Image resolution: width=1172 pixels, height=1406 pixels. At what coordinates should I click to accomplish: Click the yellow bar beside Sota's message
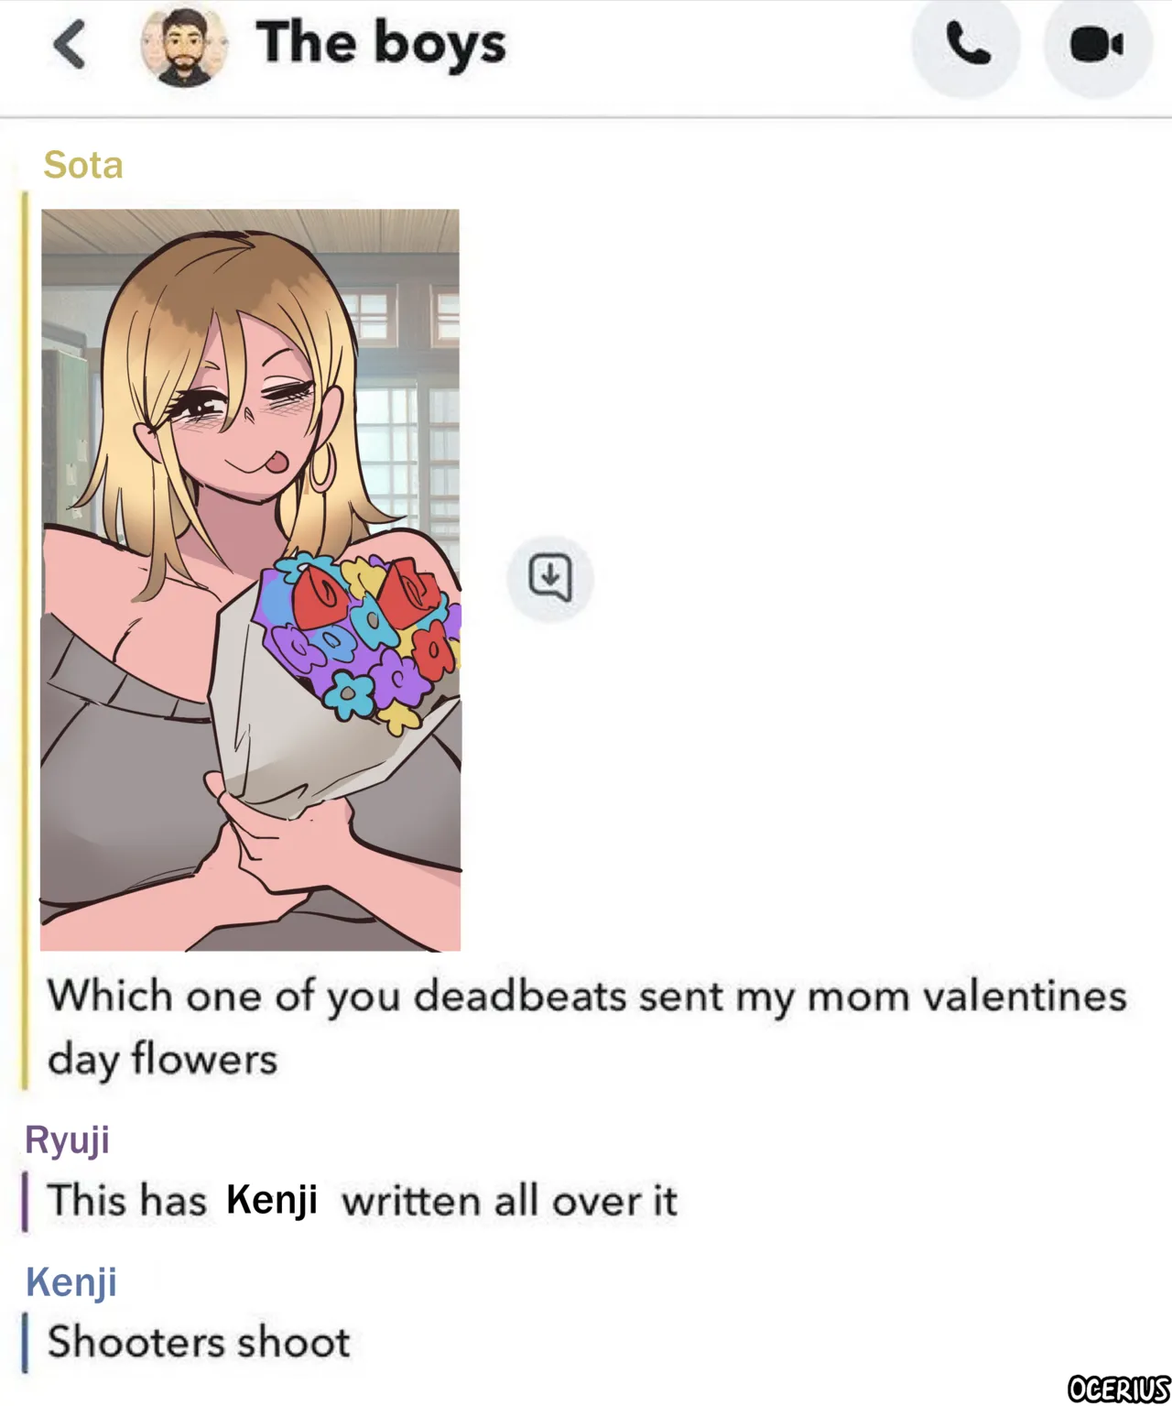point(25,641)
